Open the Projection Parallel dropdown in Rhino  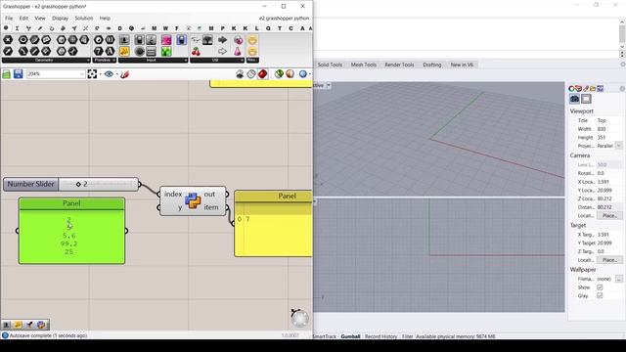tap(619, 146)
